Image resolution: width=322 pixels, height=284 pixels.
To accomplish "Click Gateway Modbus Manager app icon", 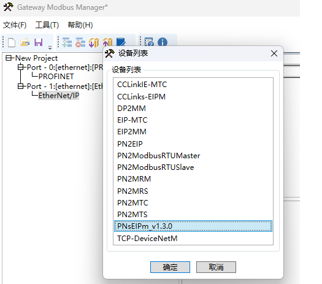I will point(8,7).
